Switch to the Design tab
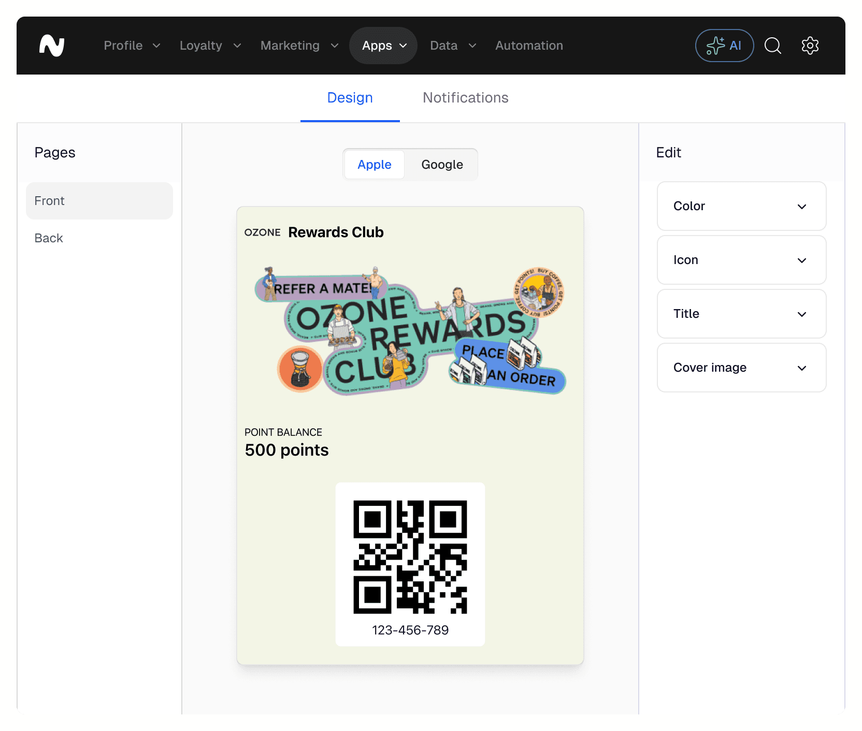Viewport: 862px width, 731px height. [x=350, y=98]
